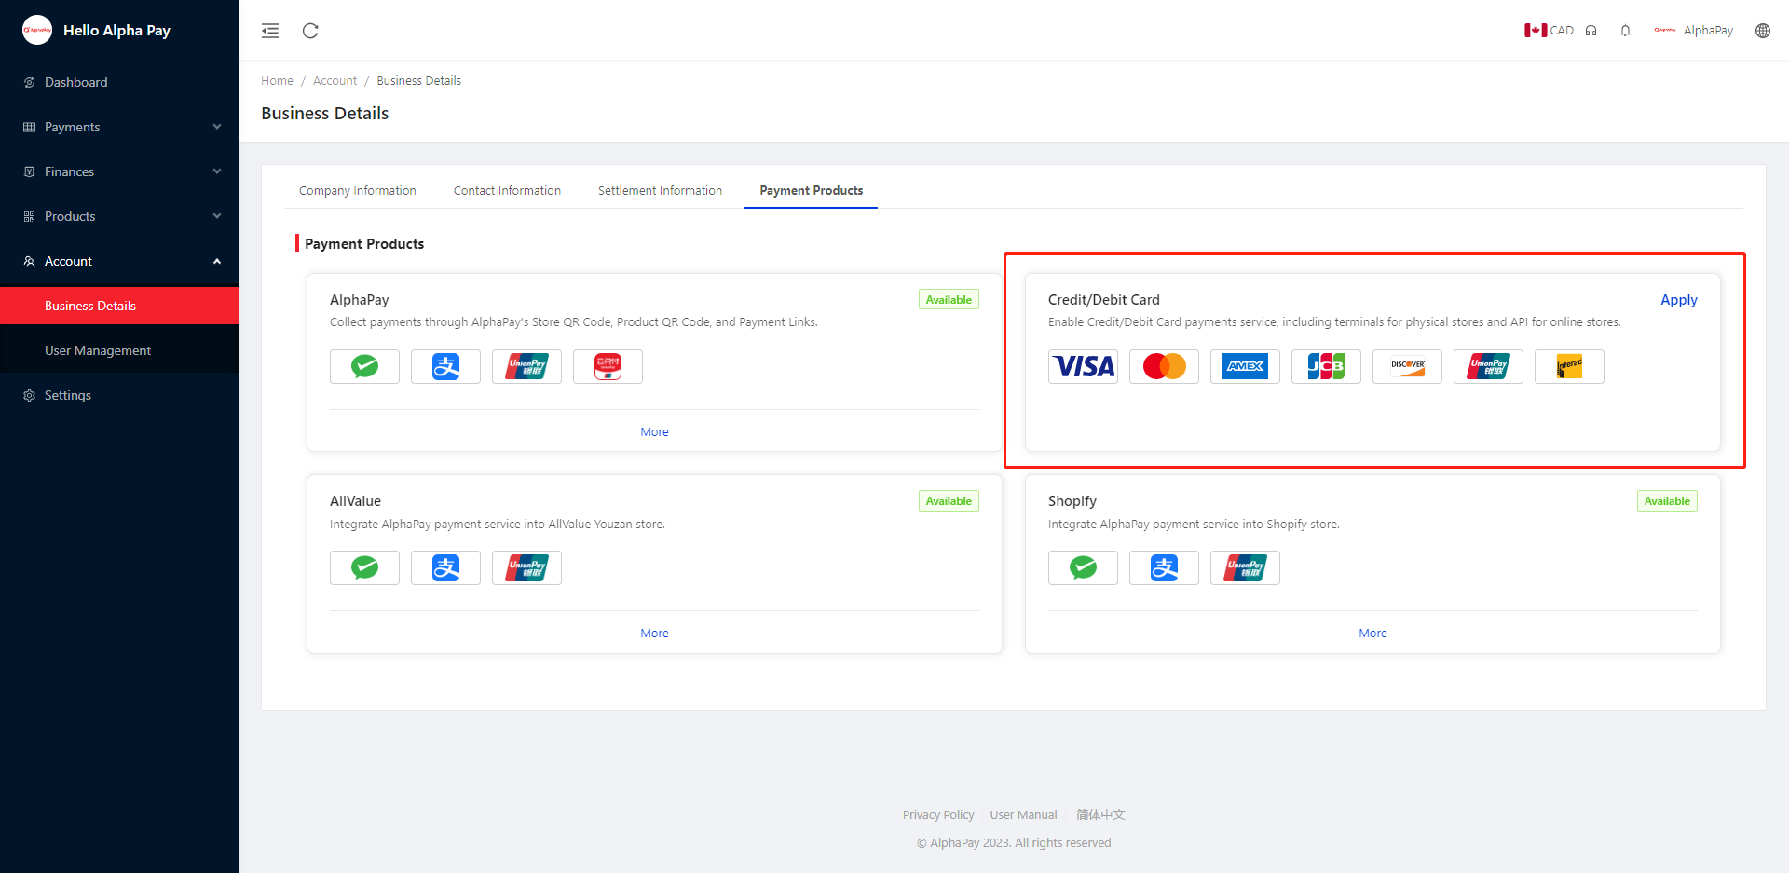Click the Payments grid icon in sidebar
The width and height of the screenshot is (1789, 873).
(x=30, y=127)
